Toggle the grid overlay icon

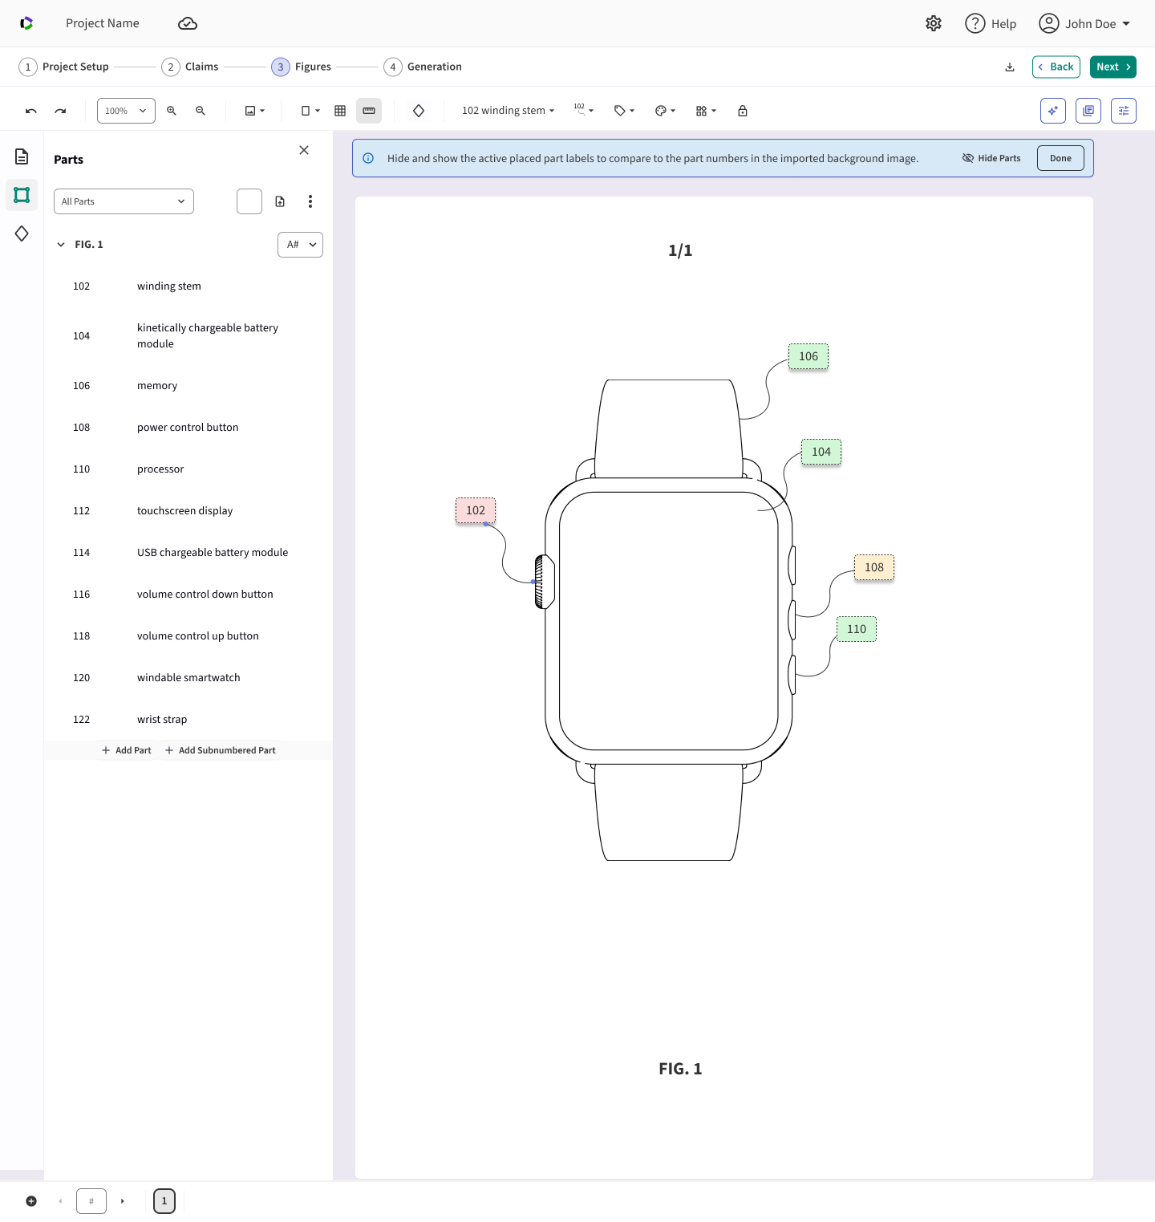tap(340, 111)
